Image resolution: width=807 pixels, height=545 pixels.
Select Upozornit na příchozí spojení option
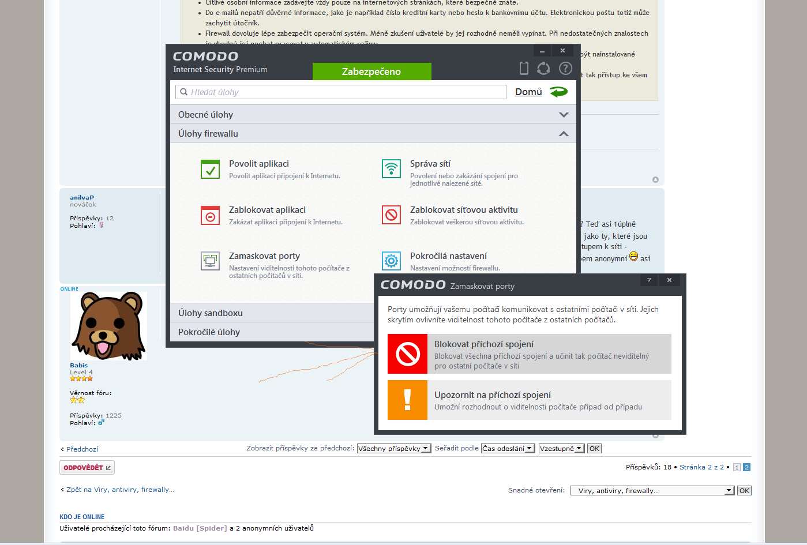(x=530, y=400)
